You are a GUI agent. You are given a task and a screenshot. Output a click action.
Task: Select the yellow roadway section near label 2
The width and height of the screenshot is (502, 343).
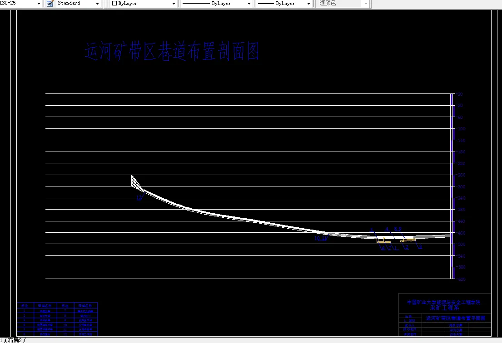[408, 240]
